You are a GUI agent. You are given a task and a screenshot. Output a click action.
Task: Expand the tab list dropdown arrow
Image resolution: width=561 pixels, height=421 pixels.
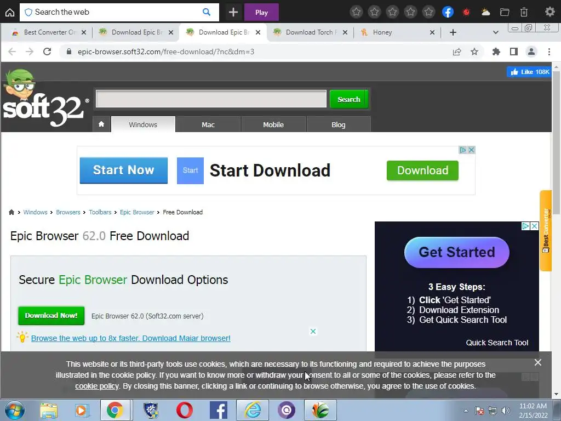[x=495, y=32]
